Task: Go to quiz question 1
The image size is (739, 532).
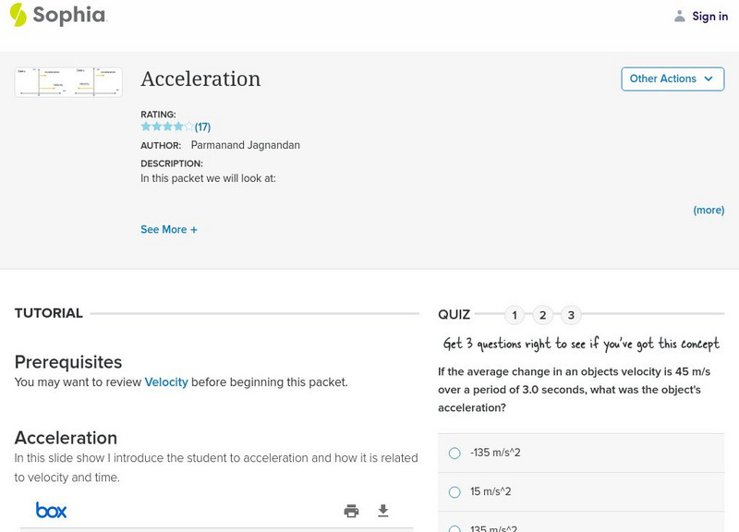Action: (515, 315)
